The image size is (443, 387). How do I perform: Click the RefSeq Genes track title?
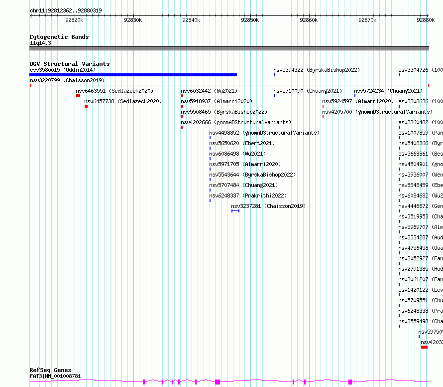(50, 370)
